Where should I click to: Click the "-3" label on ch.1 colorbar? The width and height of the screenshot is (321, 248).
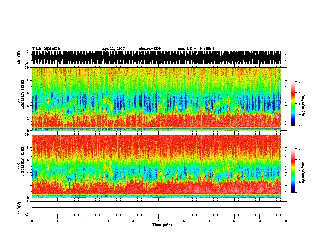point(299,82)
